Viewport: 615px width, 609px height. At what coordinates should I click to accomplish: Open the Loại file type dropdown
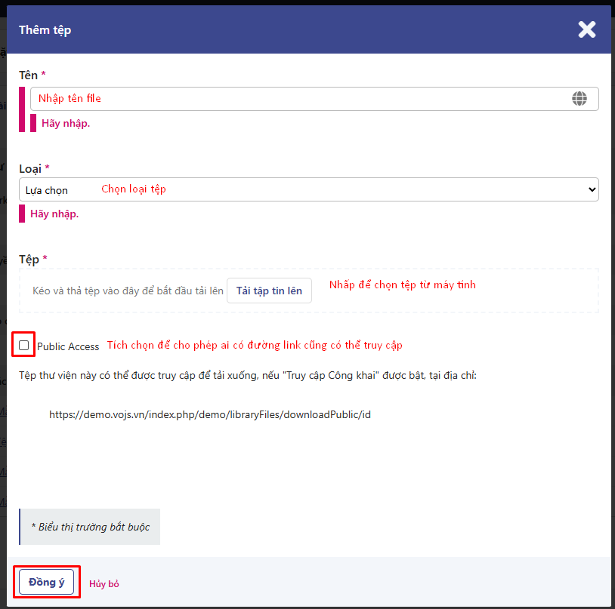point(308,189)
